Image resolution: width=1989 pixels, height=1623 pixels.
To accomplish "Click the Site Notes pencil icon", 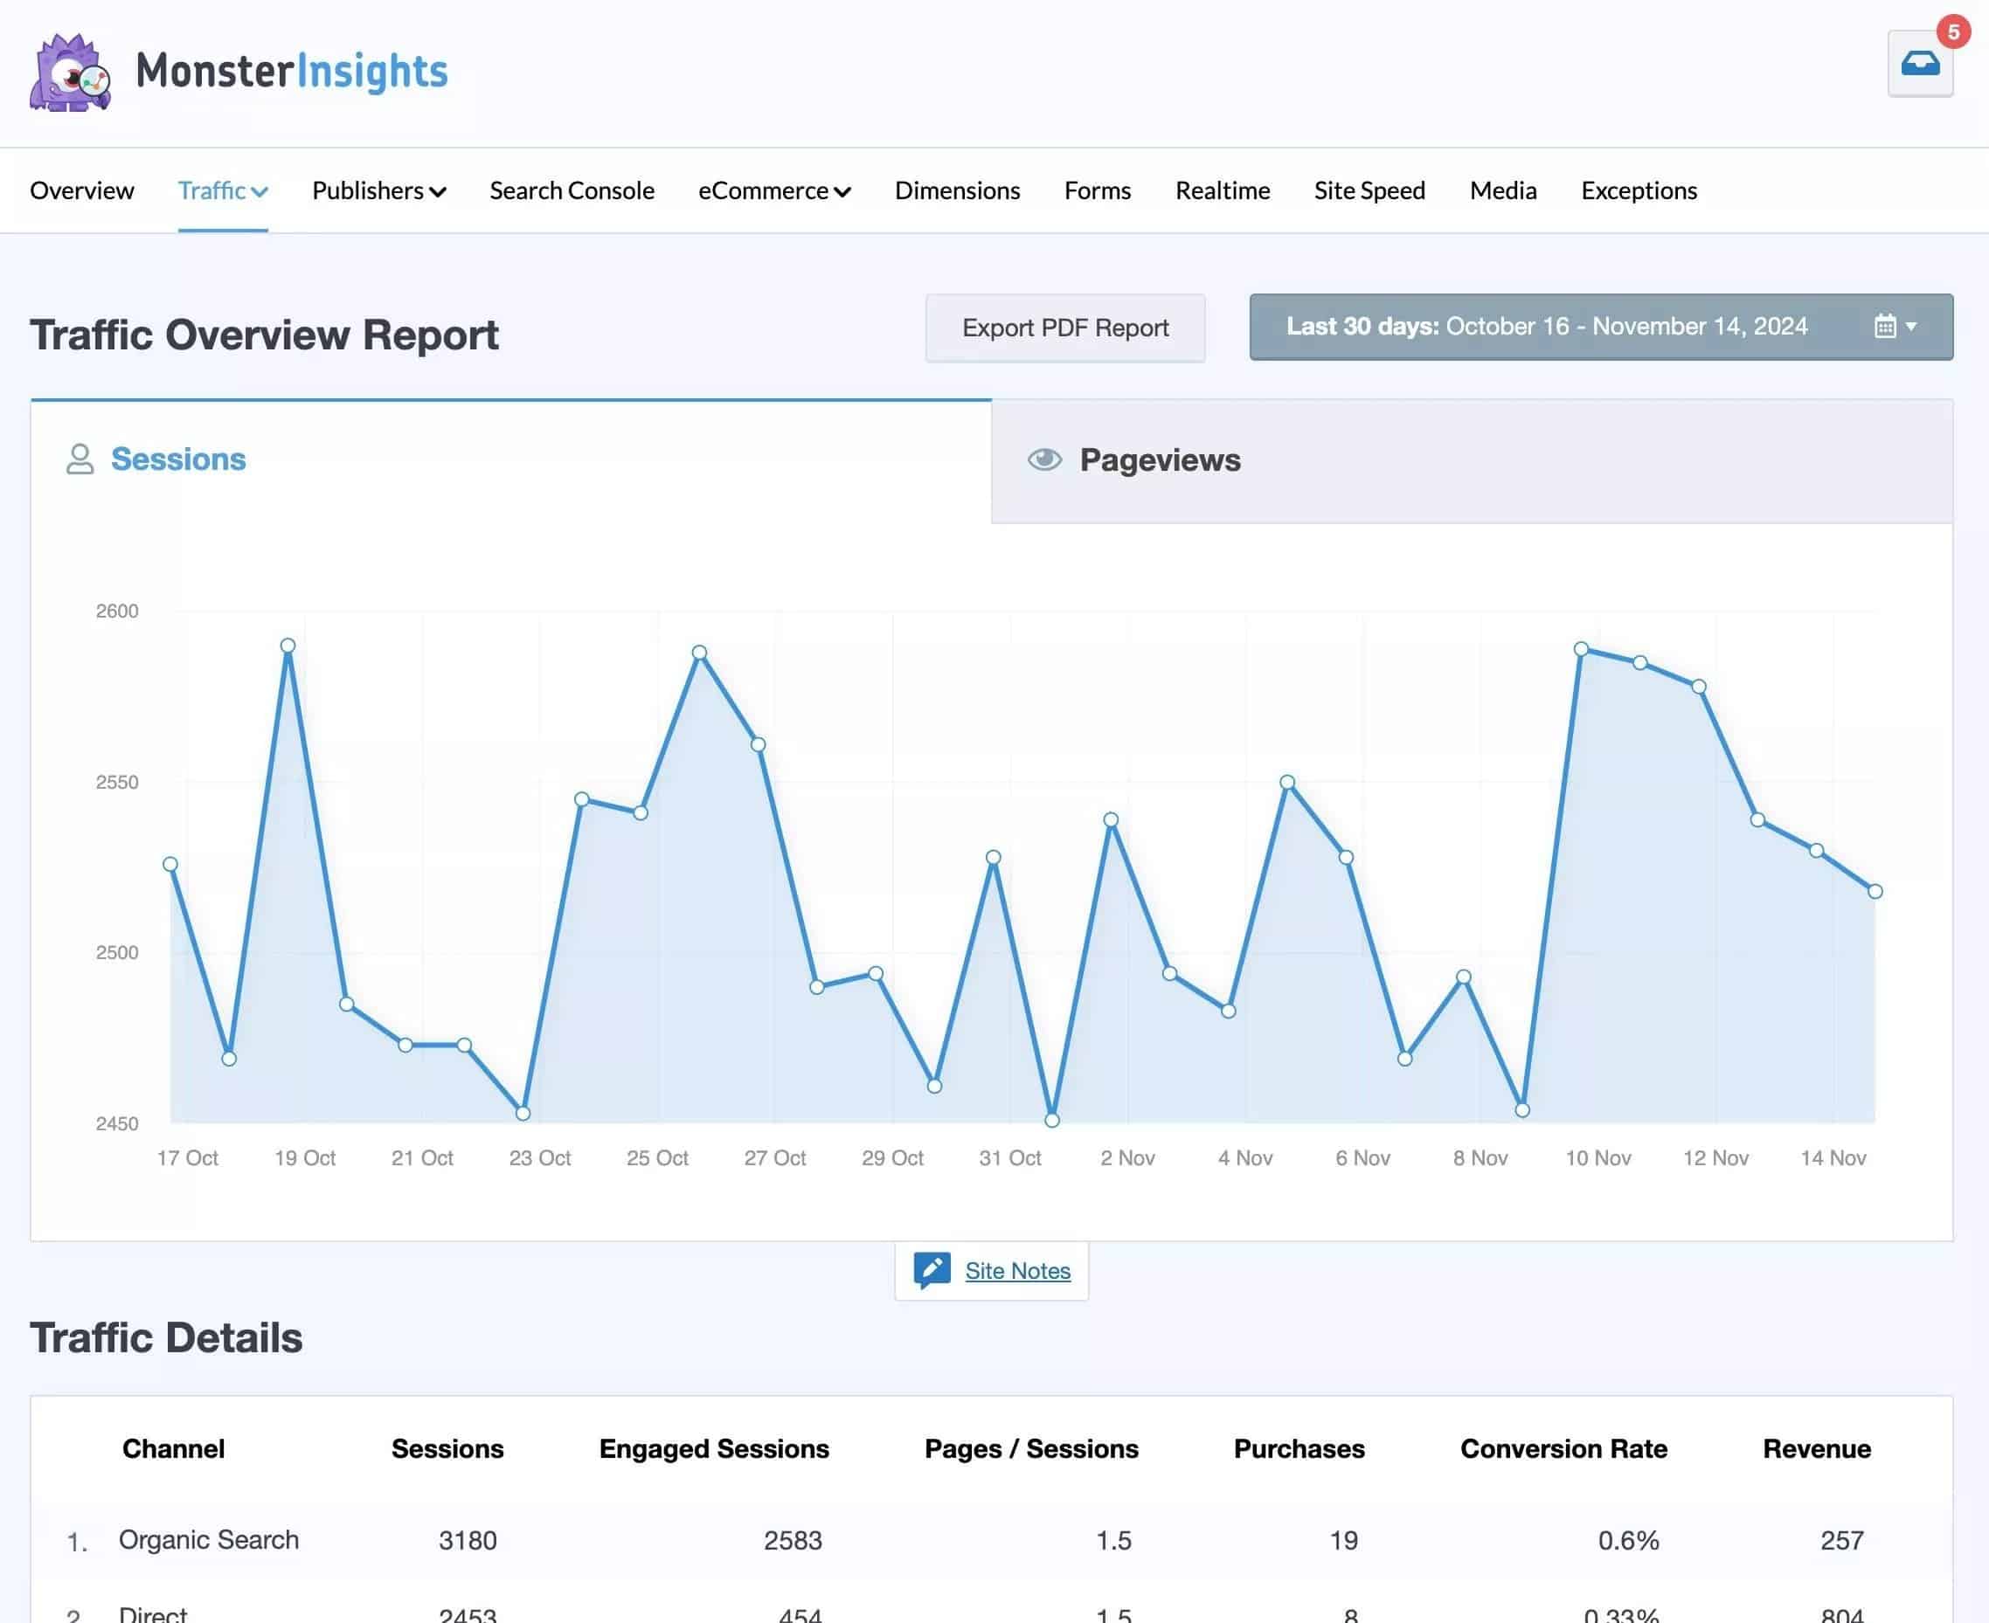I will tap(932, 1269).
